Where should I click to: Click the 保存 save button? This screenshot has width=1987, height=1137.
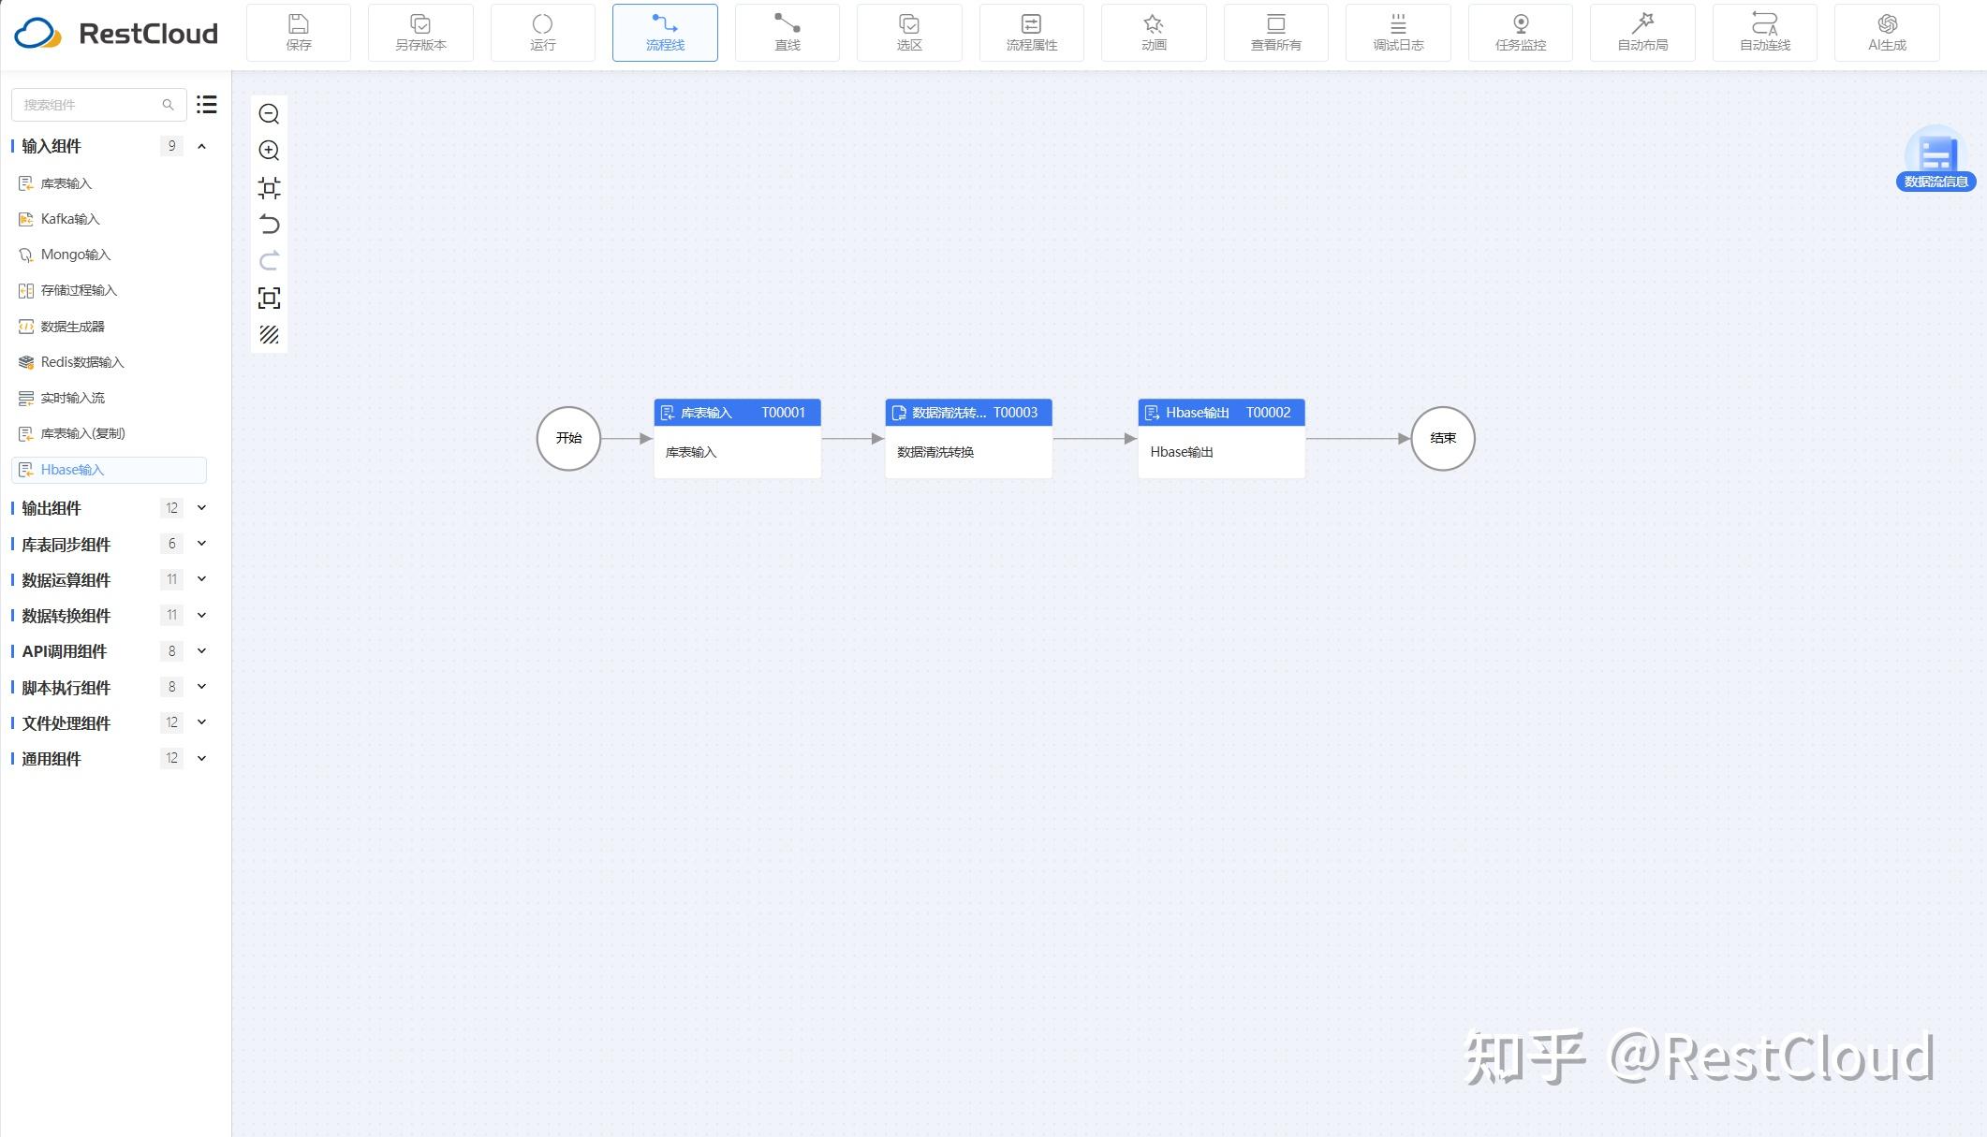298,32
